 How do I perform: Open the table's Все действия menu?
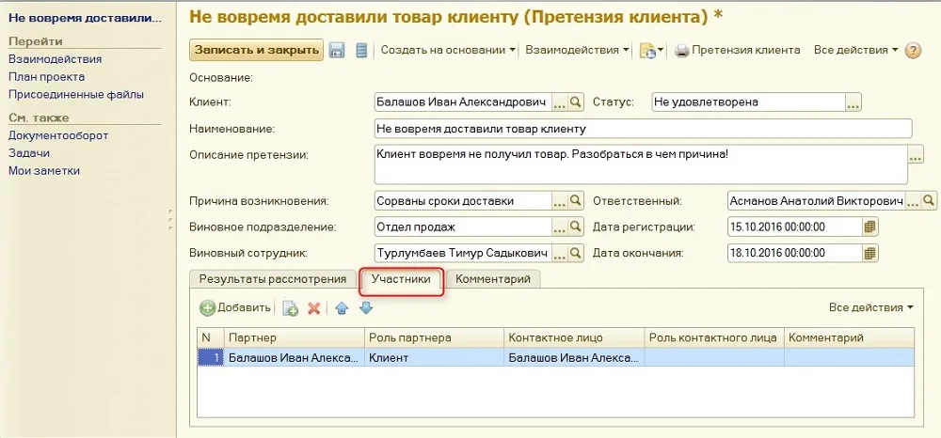[870, 307]
